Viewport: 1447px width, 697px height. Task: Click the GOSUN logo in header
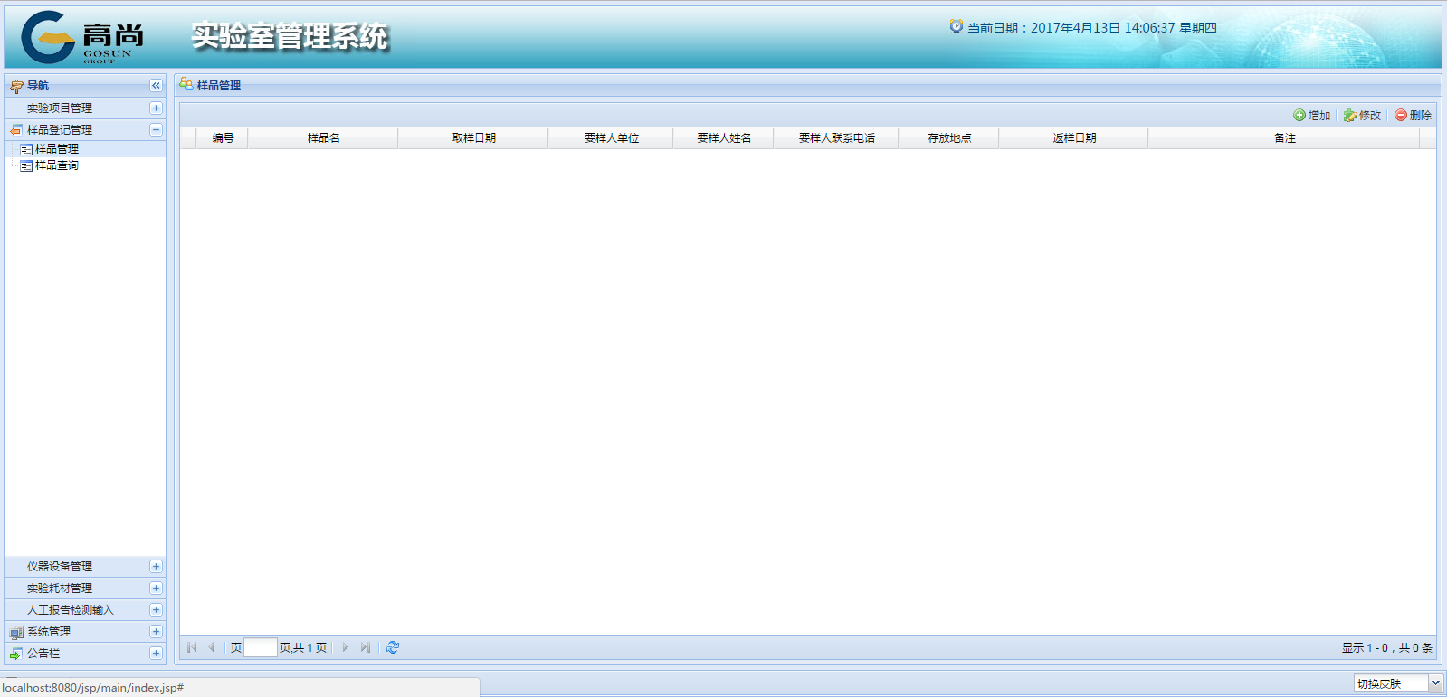click(x=81, y=37)
